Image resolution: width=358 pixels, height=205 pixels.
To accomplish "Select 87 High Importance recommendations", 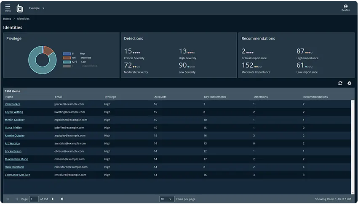I will tap(307, 53).
